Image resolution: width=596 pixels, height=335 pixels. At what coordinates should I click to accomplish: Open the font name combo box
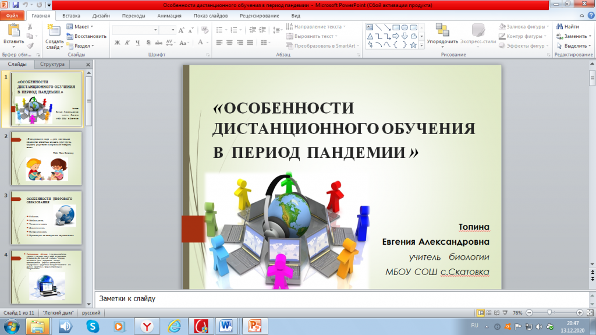[x=135, y=30]
